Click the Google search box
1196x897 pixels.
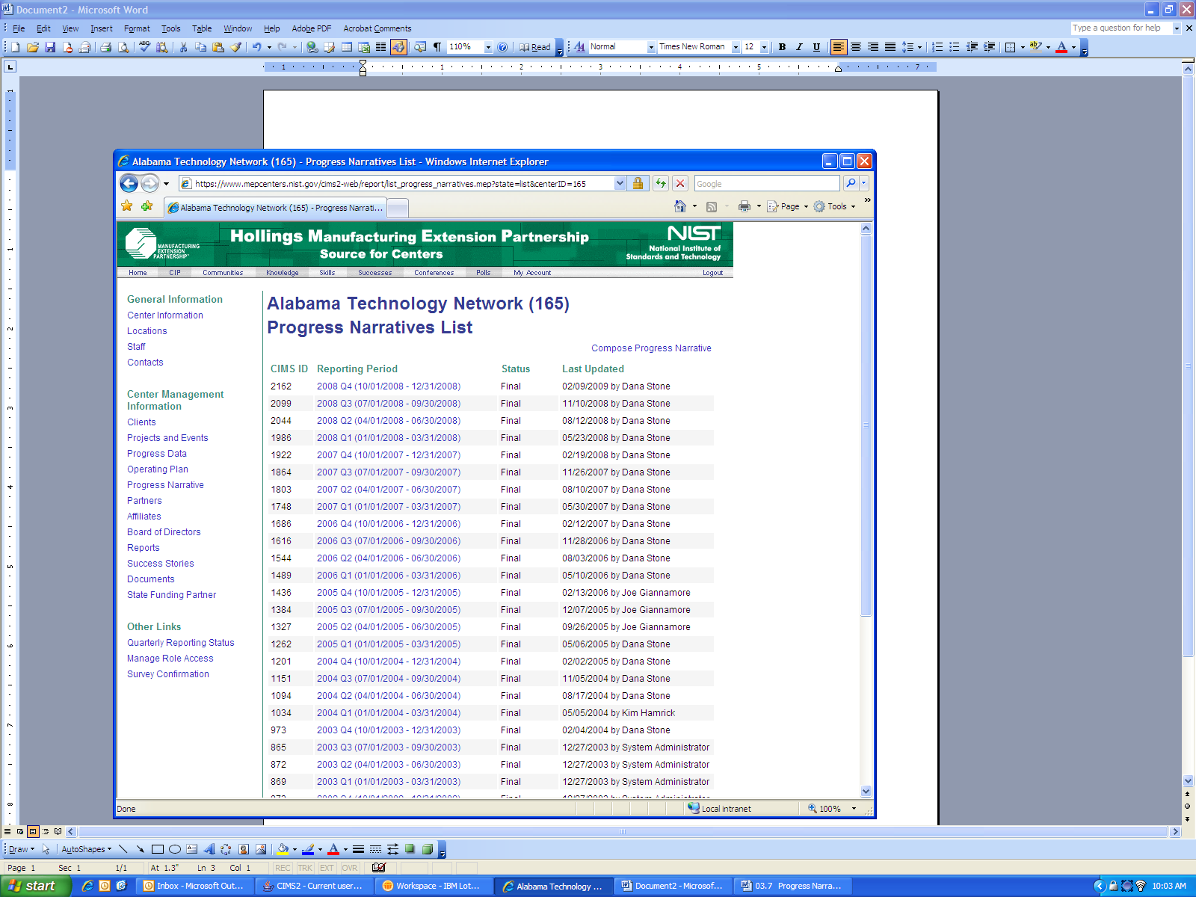(x=767, y=183)
